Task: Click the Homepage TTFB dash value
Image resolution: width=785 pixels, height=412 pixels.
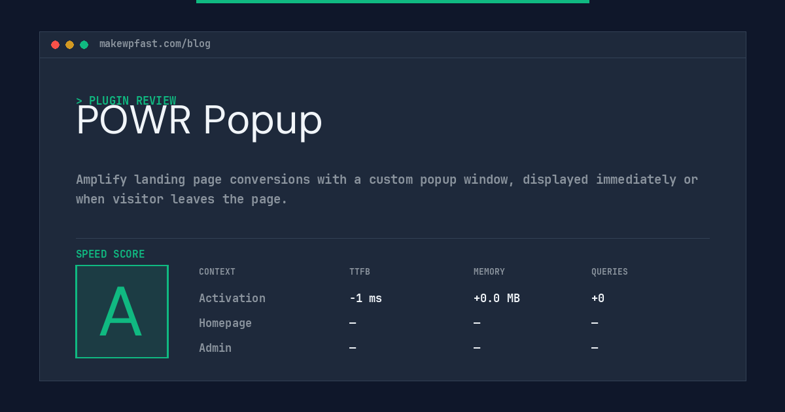Action: [x=353, y=323]
